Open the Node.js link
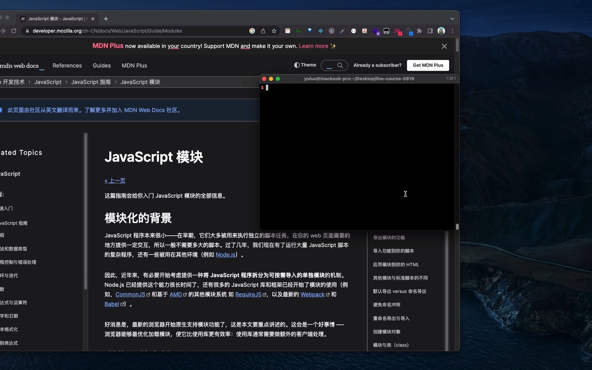 (225, 255)
